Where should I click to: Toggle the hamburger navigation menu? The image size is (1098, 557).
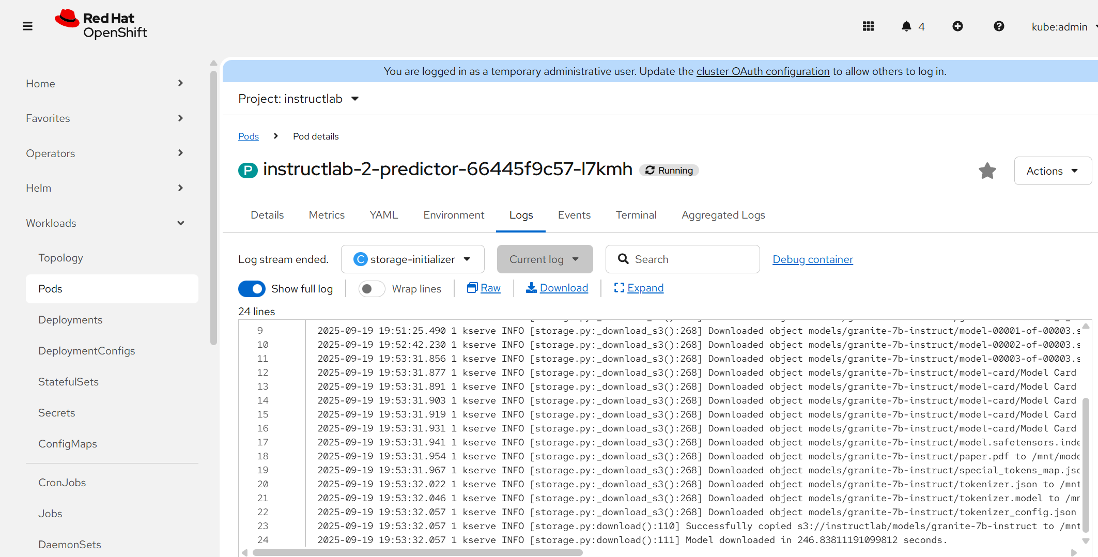[28, 26]
